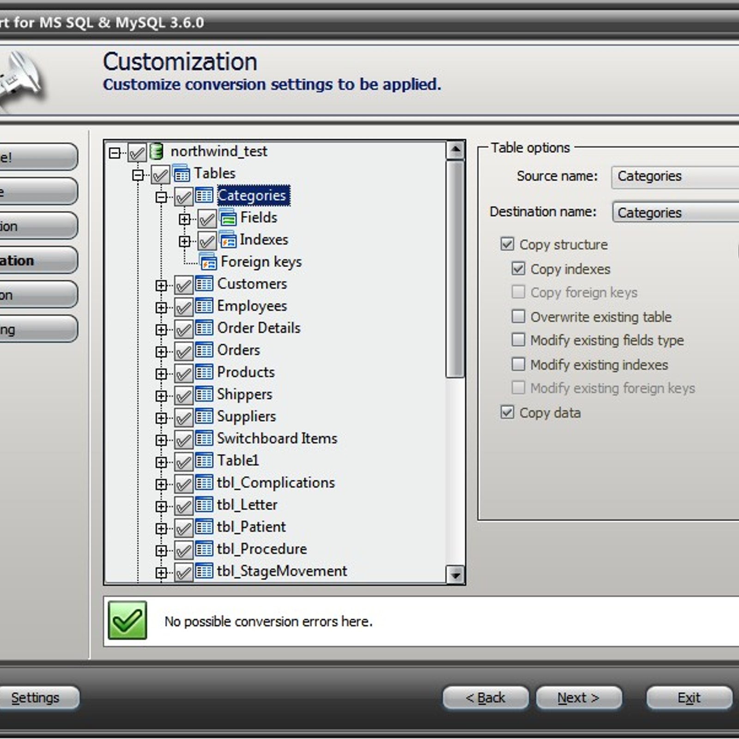Click the Shippers table icon

204,394
